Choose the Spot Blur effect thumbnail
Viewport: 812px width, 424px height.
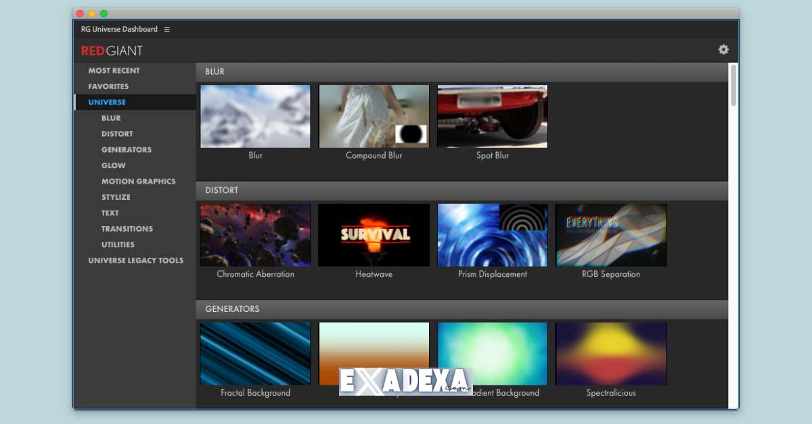click(492, 116)
